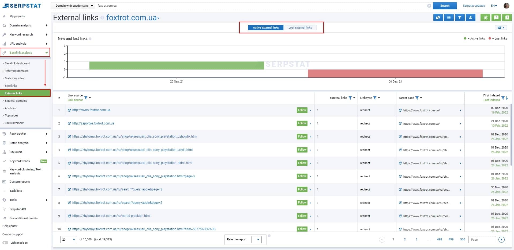Filter the First indexed date column
The width and height of the screenshot is (514, 250).
(503, 98)
